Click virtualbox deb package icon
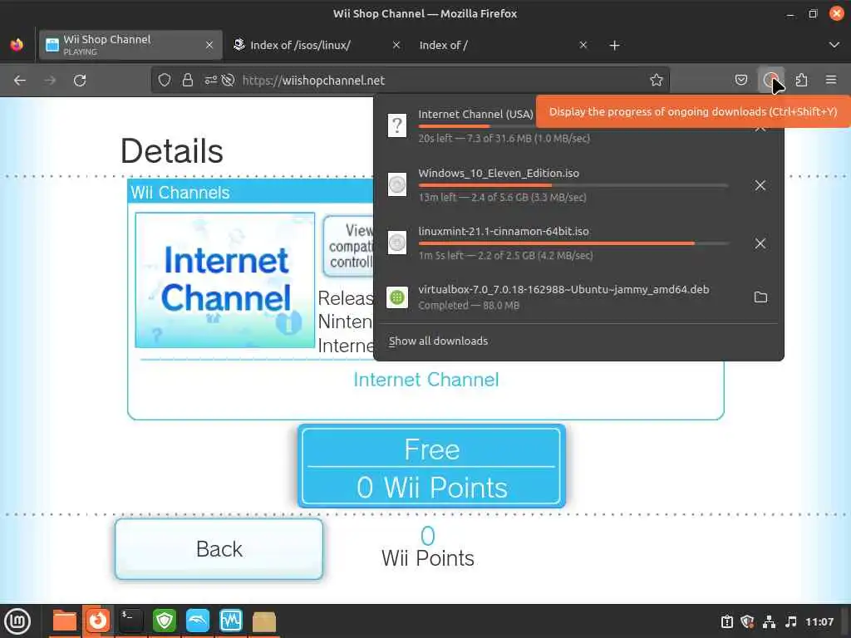The width and height of the screenshot is (851, 638). [x=397, y=297]
